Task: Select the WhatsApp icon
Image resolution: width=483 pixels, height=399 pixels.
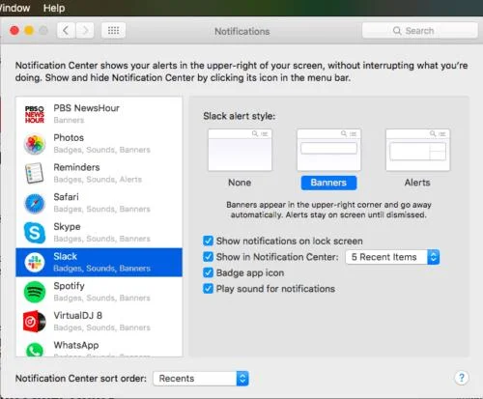Action: [x=35, y=350]
